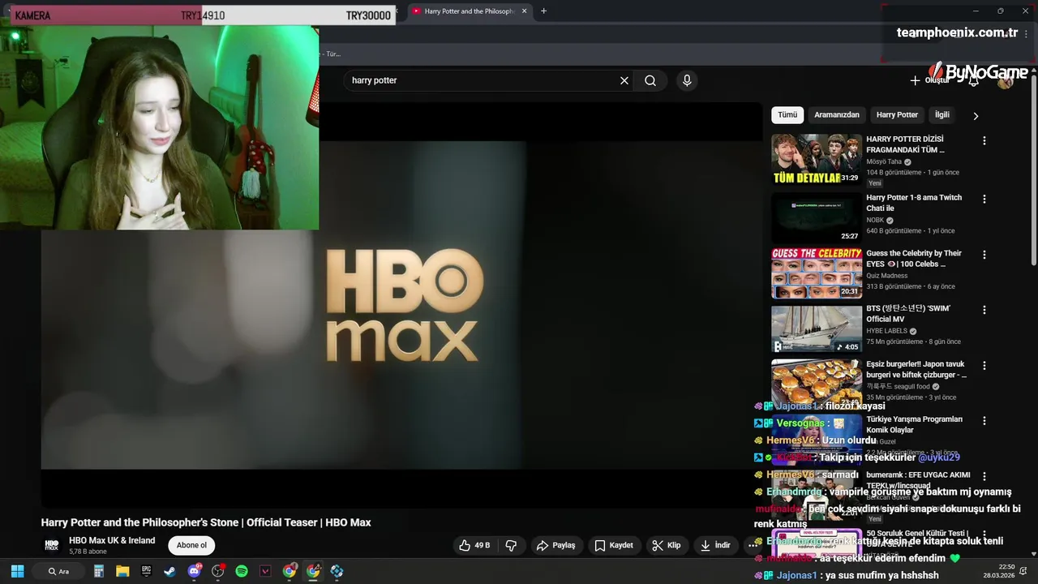Open the HBO Max UK & Ireland channel name
This screenshot has width=1038, height=584.
[x=112, y=540]
